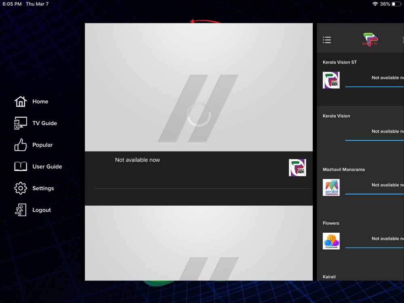This screenshot has width=404, height=303.
Task: Click the Mobile TV logo in header
Action: [370, 40]
